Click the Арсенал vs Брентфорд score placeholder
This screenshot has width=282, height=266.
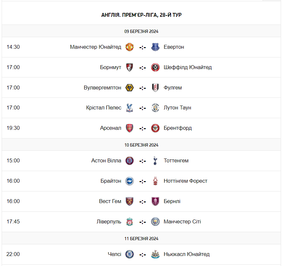(x=143, y=128)
